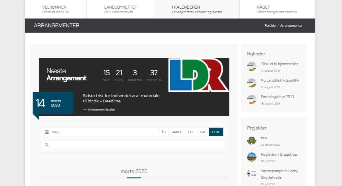This screenshot has width=342, height=186.
Task: Select the LISTE view button
Action: coord(216,132)
